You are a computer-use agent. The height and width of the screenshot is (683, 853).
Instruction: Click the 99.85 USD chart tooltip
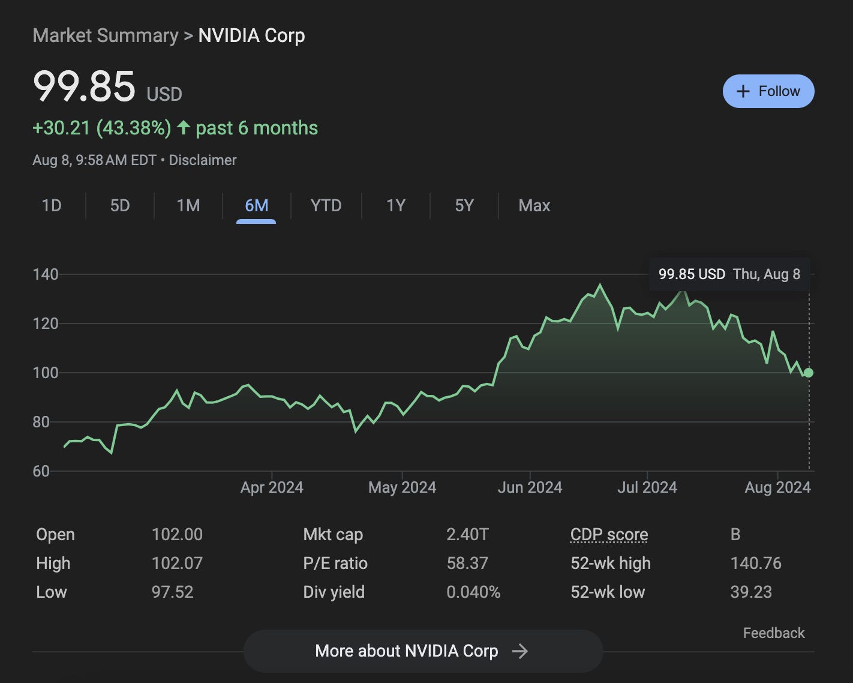point(729,274)
